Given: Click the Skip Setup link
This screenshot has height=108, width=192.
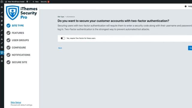Looking at the screenshot, I should point(16,103).
